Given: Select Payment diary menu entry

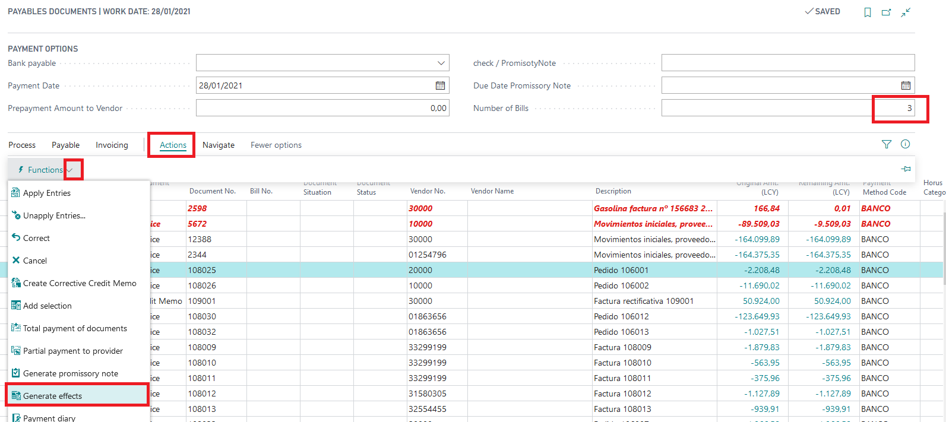Looking at the screenshot, I should pos(78,417).
